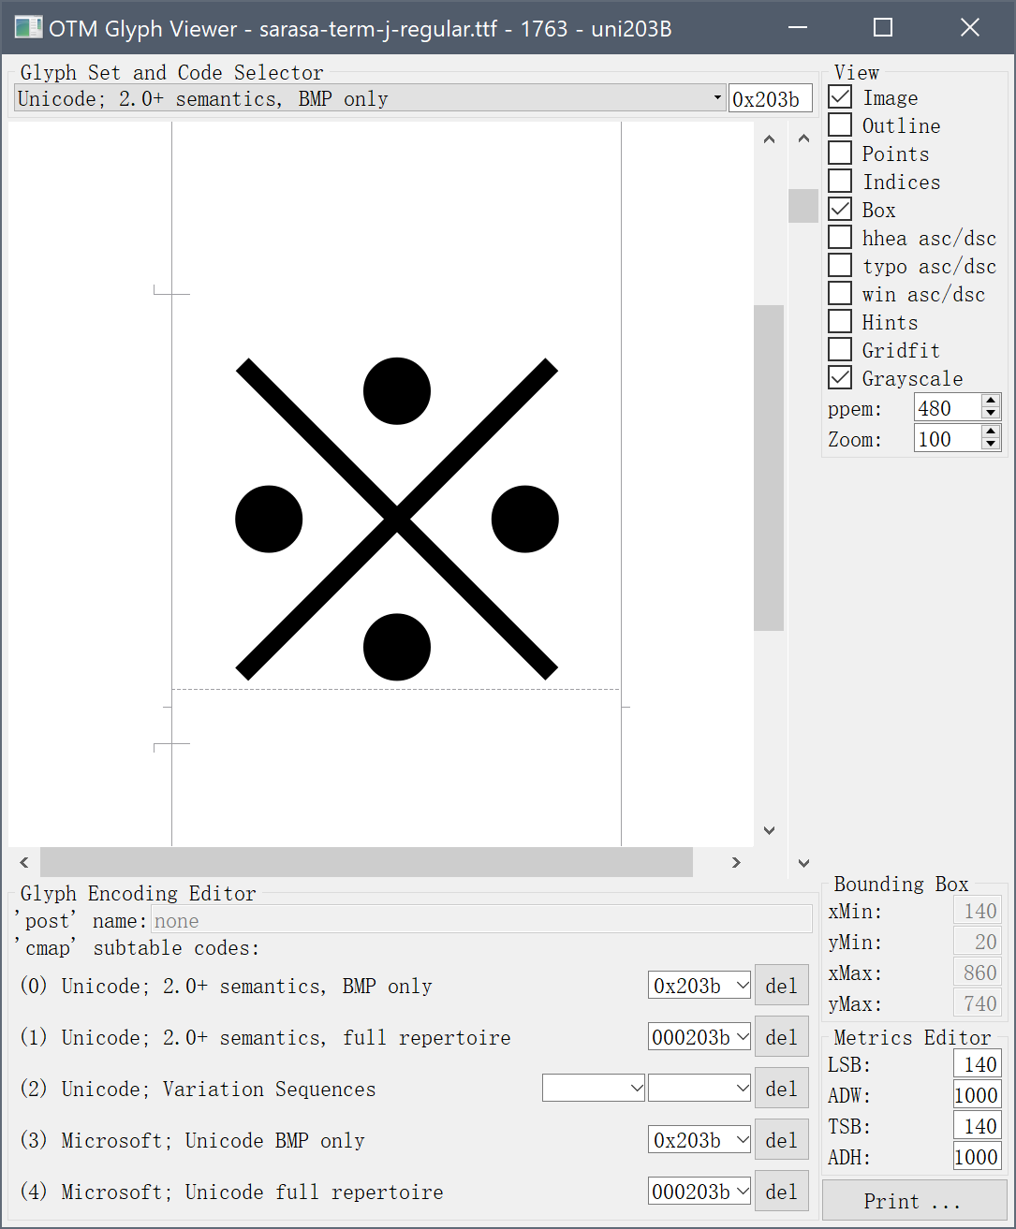Enable the Outline view option
Viewport: 1016px width, 1229px height.
click(840, 124)
